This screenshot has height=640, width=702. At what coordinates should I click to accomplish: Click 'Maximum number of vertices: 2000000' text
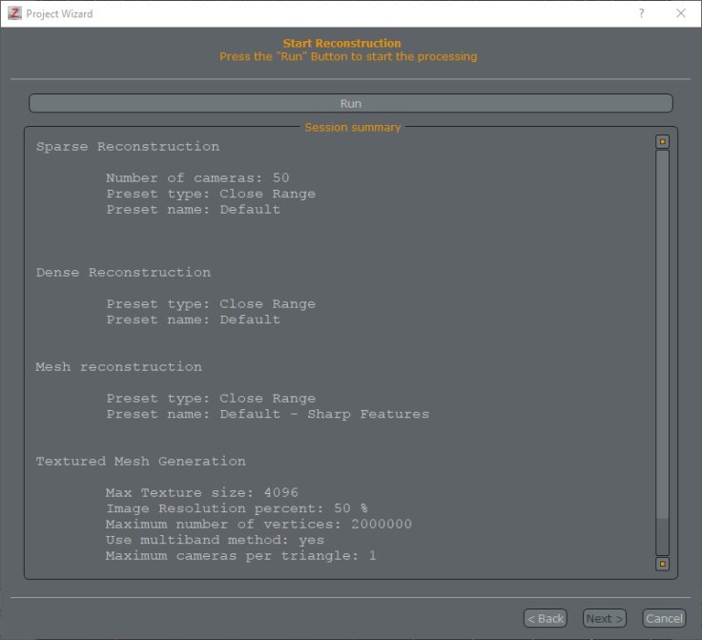click(x=258, y=524)
